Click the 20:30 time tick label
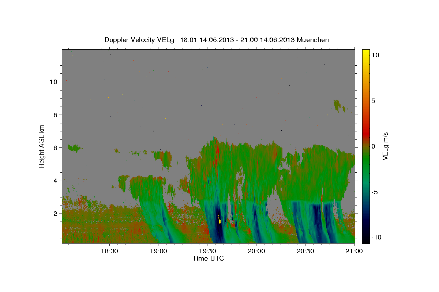 click(x=305, y=251)
